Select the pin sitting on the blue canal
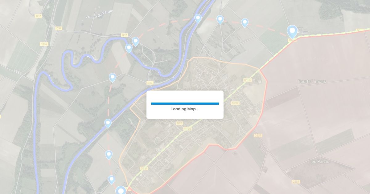 pyautogui.click(x=198, y=18)
